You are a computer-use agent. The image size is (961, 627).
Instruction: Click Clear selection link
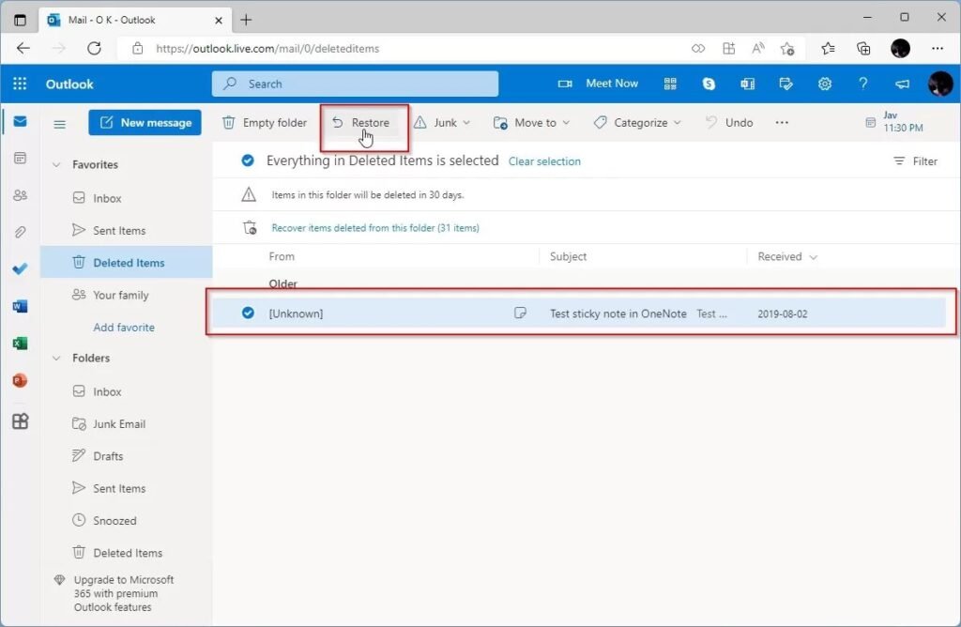pyautogui.click(x=544, y=161)
